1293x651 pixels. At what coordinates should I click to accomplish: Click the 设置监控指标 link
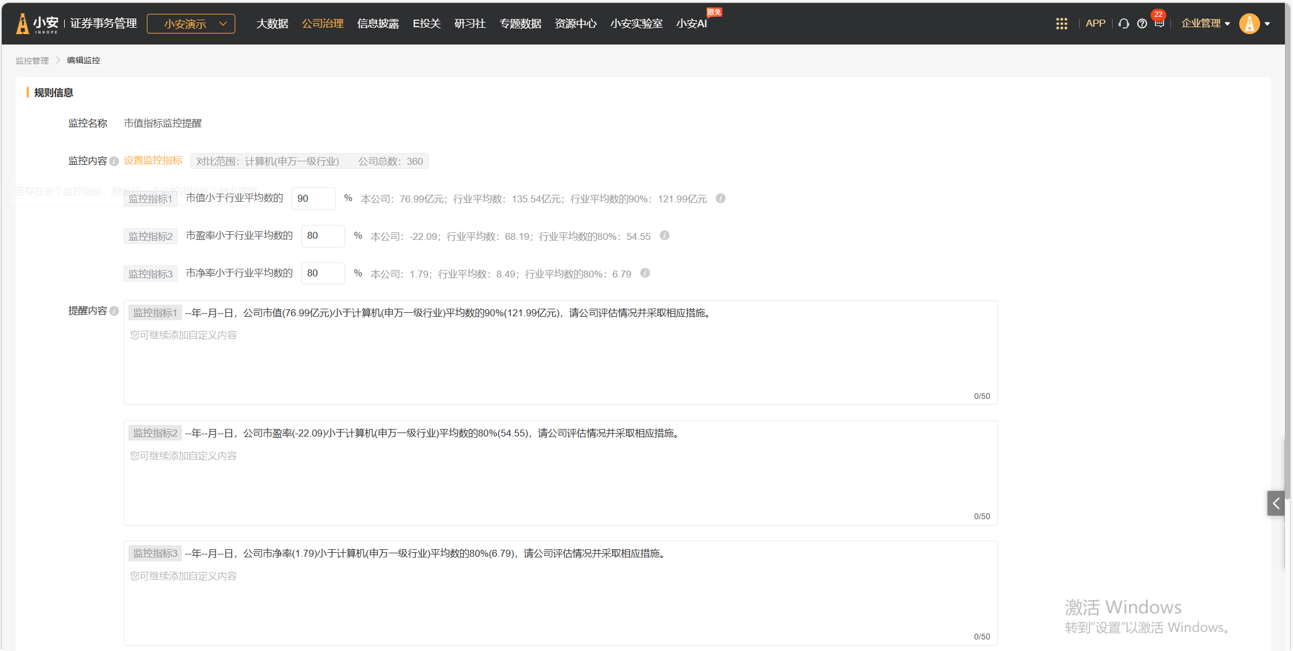[x=153, y=161]
